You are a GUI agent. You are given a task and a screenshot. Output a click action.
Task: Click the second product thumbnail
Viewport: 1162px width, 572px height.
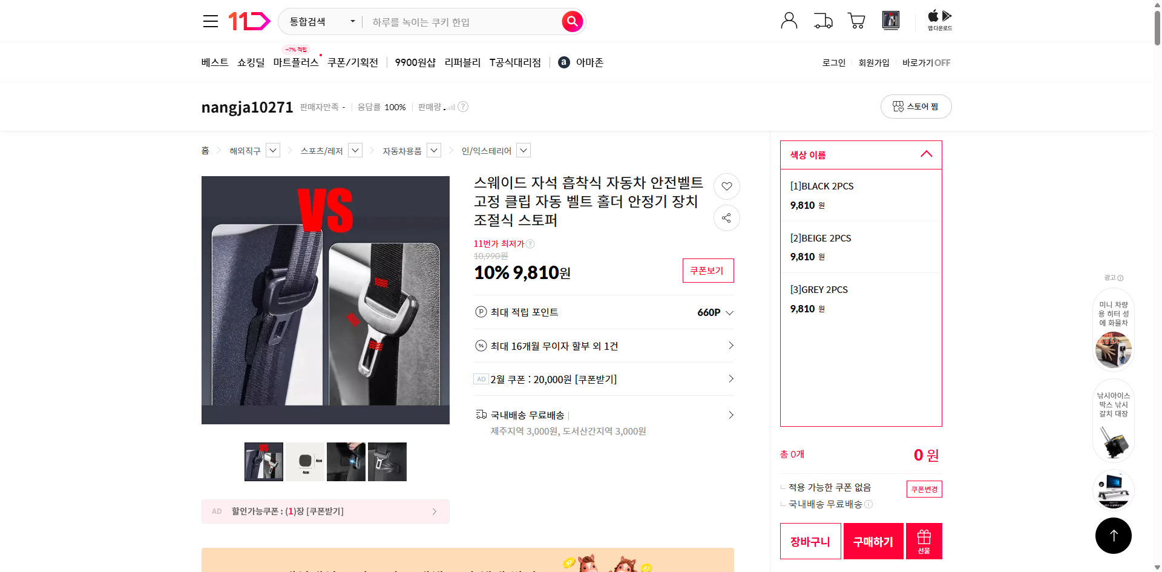[x=304, y=461]
